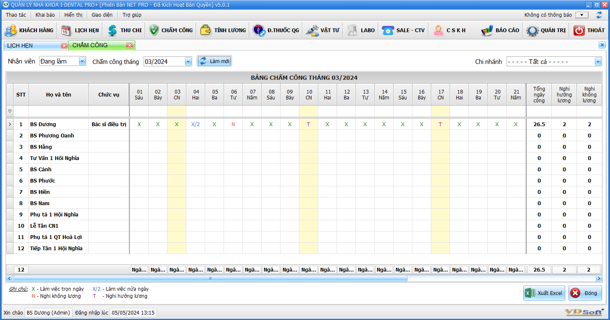
Task: Open the LABO tooth module
Action: 361,30
